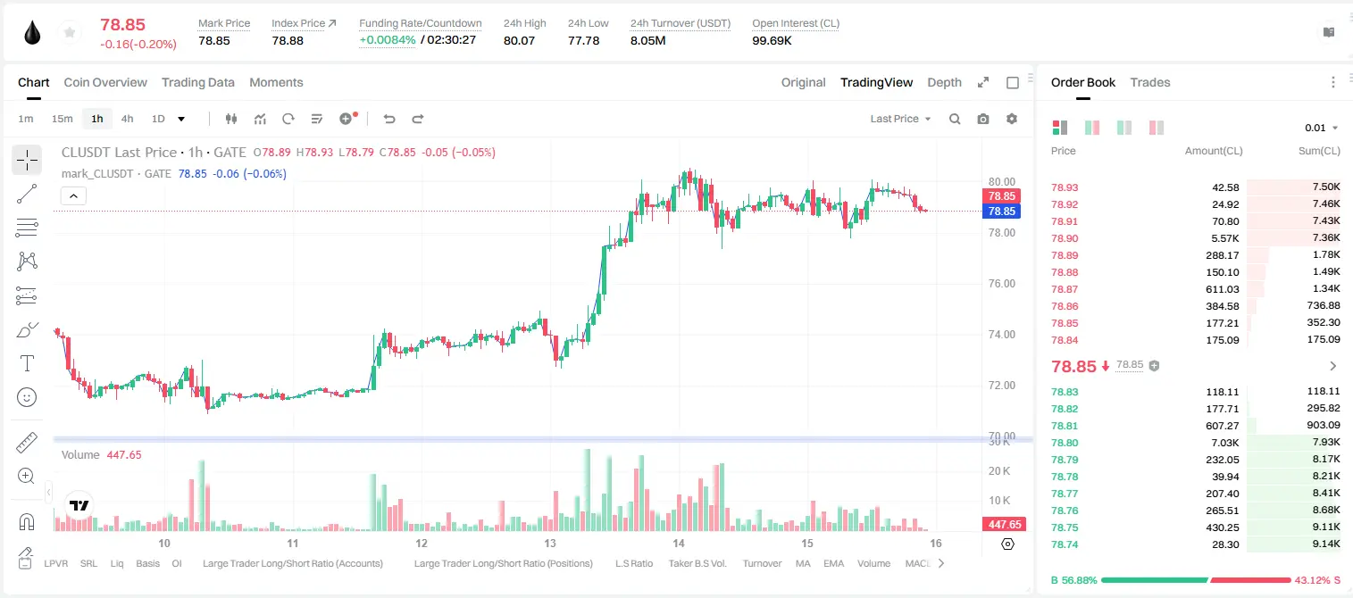Select the Depth chart view
Viewport: 1353px width, 598px height.
(x=944, y=82)
